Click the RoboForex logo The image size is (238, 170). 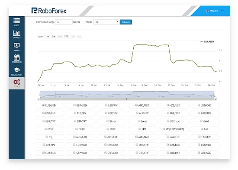49,11
